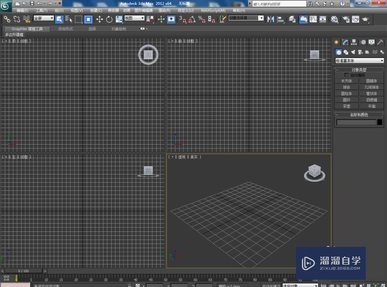387x287 pixels.
Task: Click the 茶壶 (Teapot) creation button
Action: 347,106
